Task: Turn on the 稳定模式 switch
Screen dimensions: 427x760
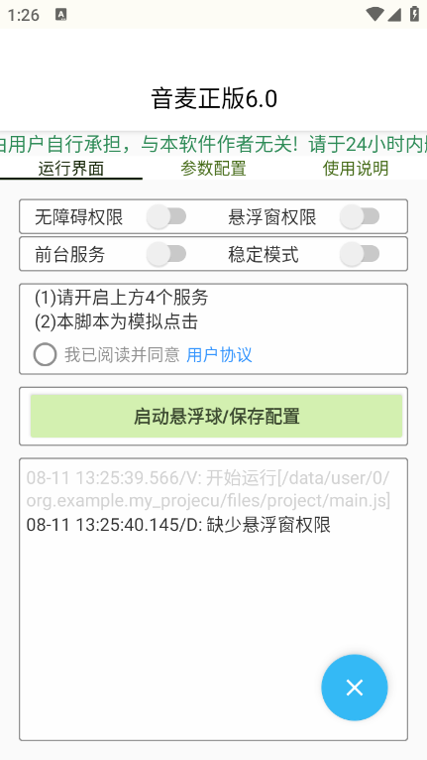Action: 360,254
